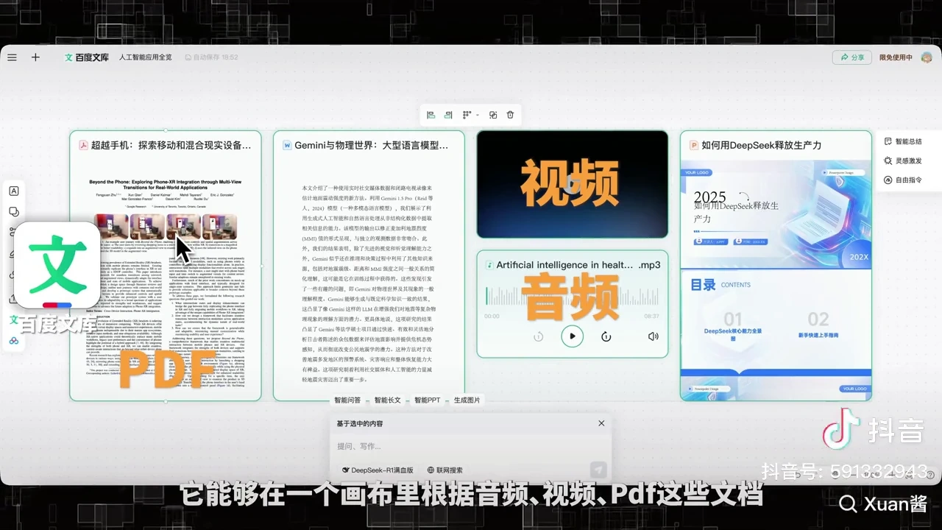Open the grid arrangement dropdown in toolbar
Screen dimensions: 942x530
pos(470,115)
